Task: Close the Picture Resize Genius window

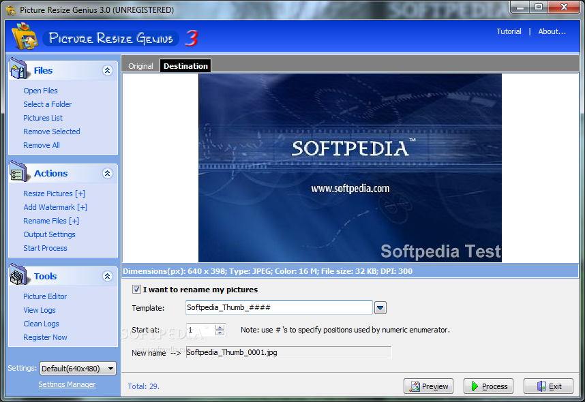Action: click(564, 7)
